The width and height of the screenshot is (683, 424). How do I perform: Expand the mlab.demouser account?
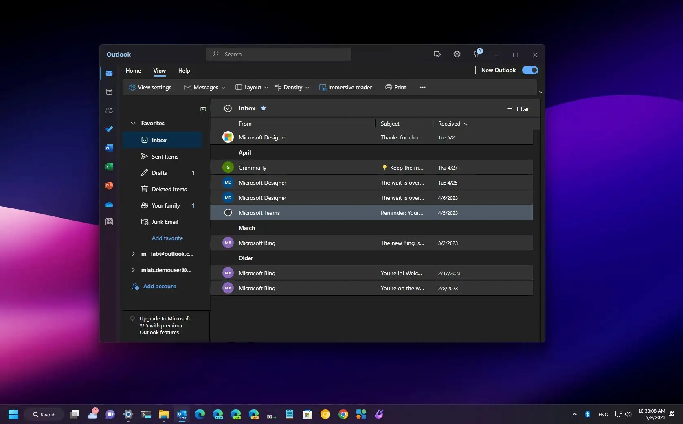coord(133,270)
